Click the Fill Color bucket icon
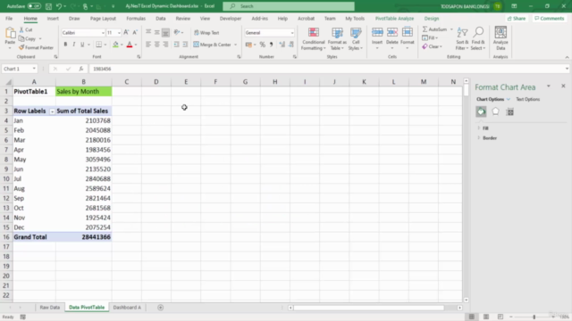Screen dimensions: 572x321 (115, 45)
